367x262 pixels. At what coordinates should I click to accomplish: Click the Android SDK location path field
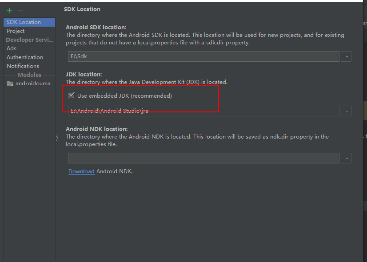pos(203,56)
